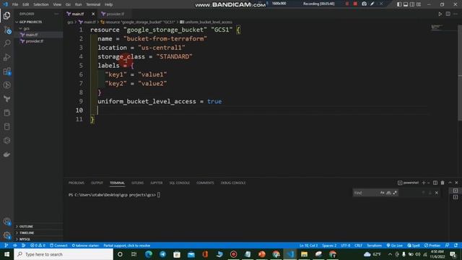Open the launch profile dropdown arrow

click(428, 183)
